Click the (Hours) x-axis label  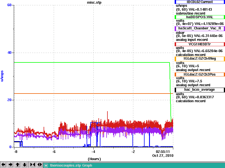pyautogui.click(x=94, y=159)
